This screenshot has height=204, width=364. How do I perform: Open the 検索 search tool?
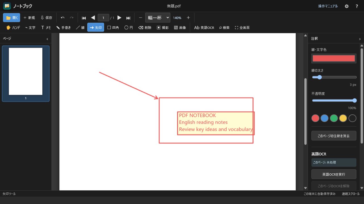coord(224,28)
